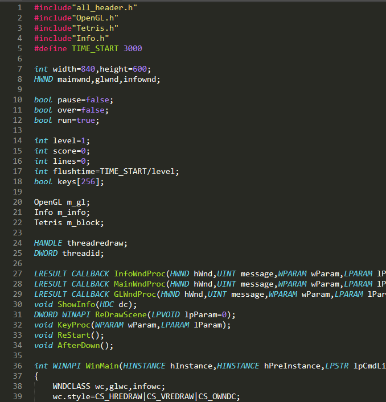The width and height of the screenshot is (386, 402).
Task: Click CS_HREDRAW on line 39
Action: click(x=118, y=397)
